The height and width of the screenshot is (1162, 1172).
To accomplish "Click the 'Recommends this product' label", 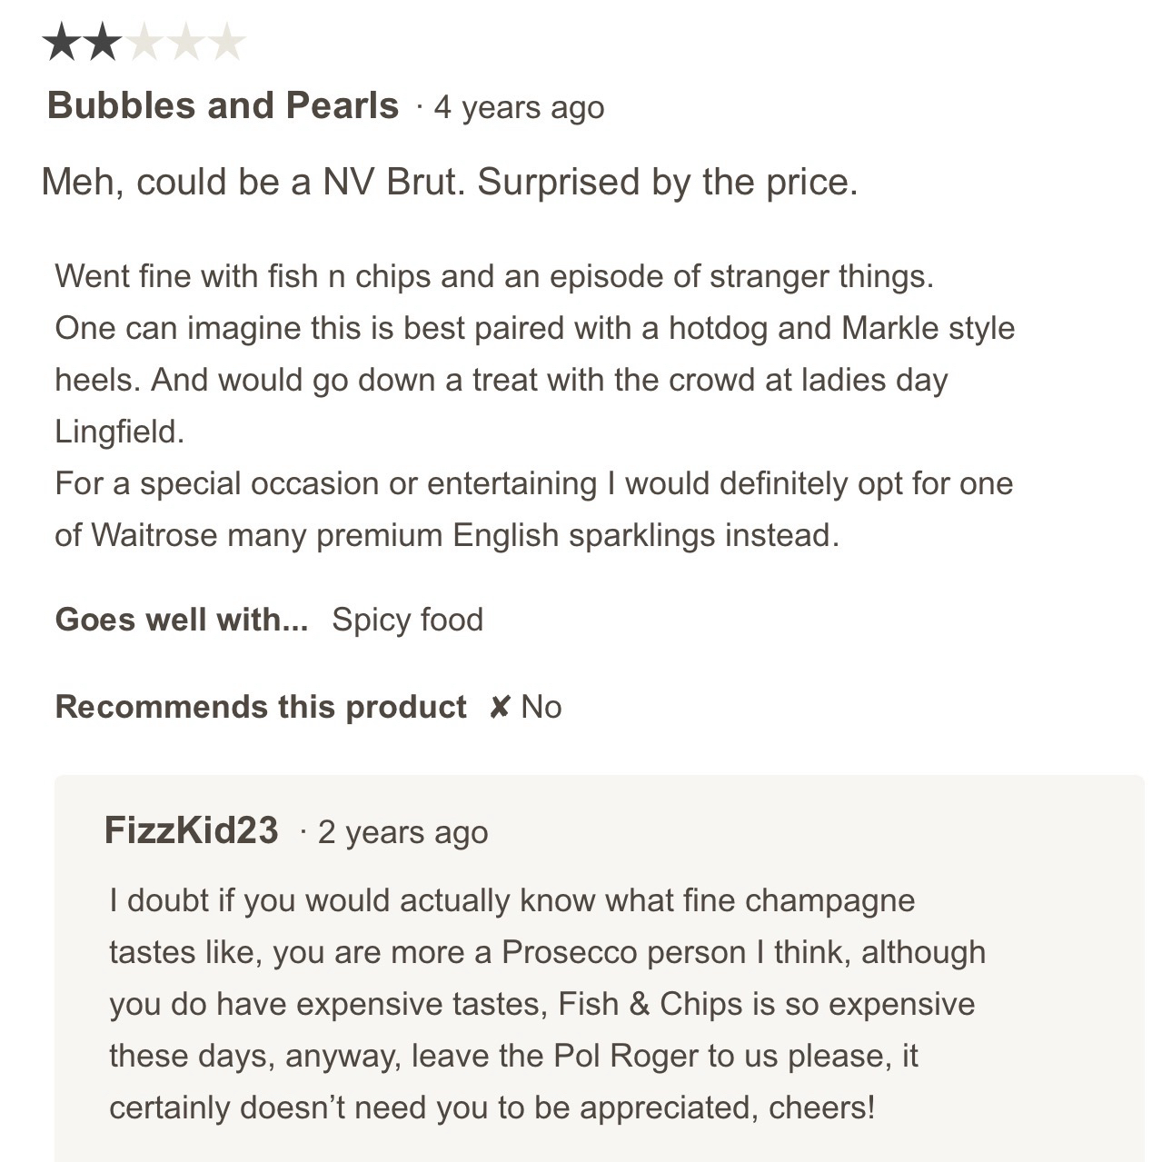I will tap(261, 707).
